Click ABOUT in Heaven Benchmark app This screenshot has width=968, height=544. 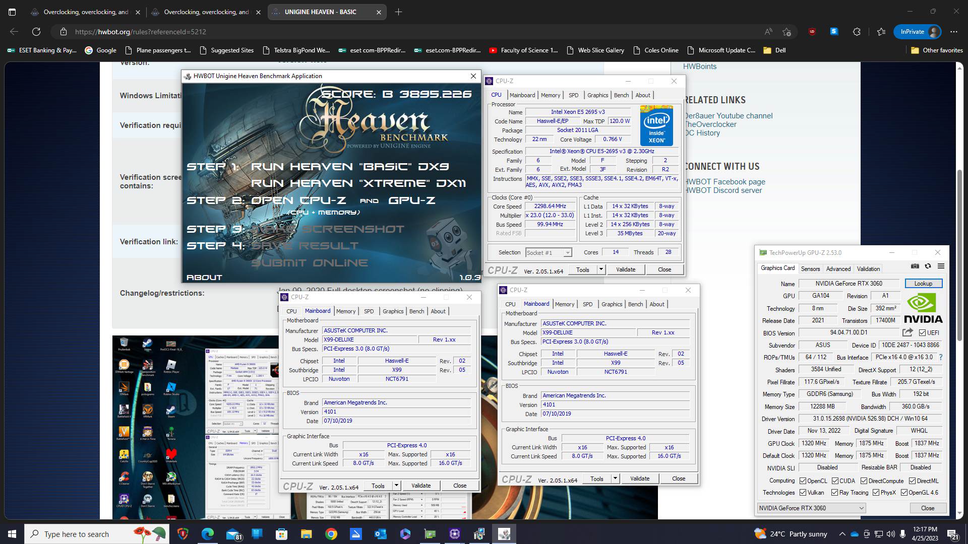(x=204, y=277)
